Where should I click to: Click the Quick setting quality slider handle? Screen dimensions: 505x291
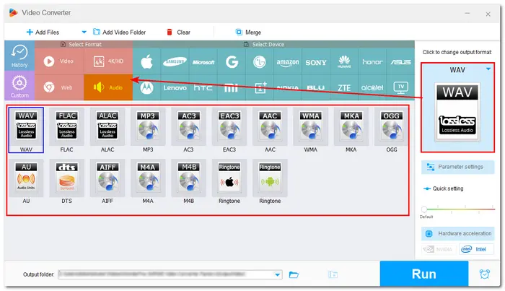(424, 209)
